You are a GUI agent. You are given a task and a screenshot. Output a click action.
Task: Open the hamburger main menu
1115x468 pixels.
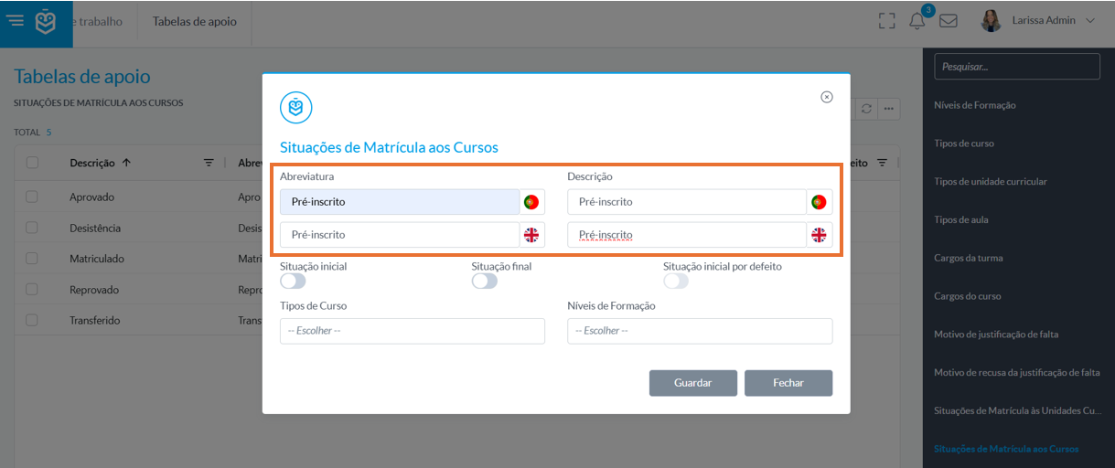[x=16, y=20]
